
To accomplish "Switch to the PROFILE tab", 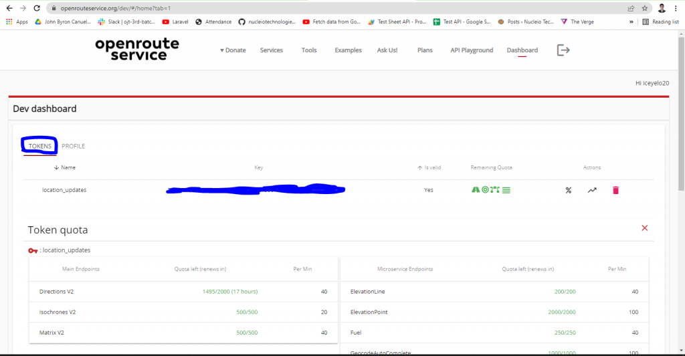I will point(74,146).
